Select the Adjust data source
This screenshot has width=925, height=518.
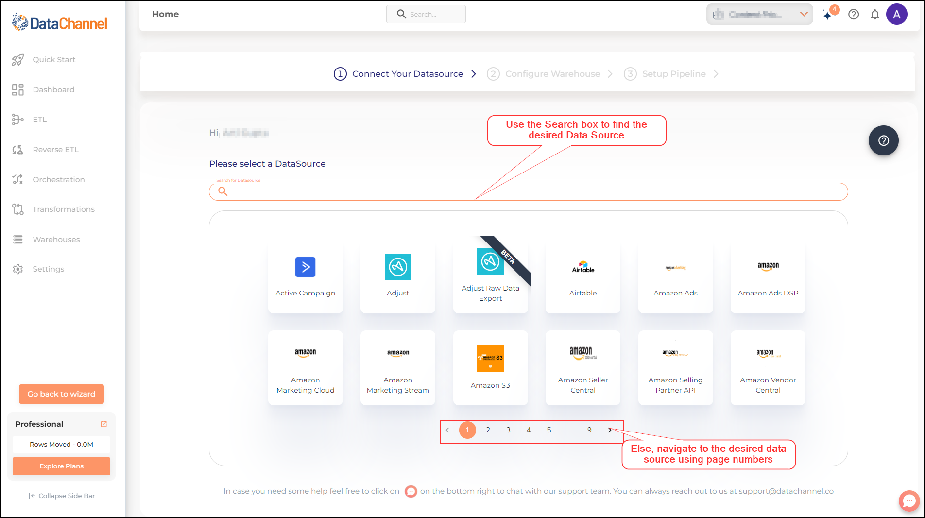[398, 276]
